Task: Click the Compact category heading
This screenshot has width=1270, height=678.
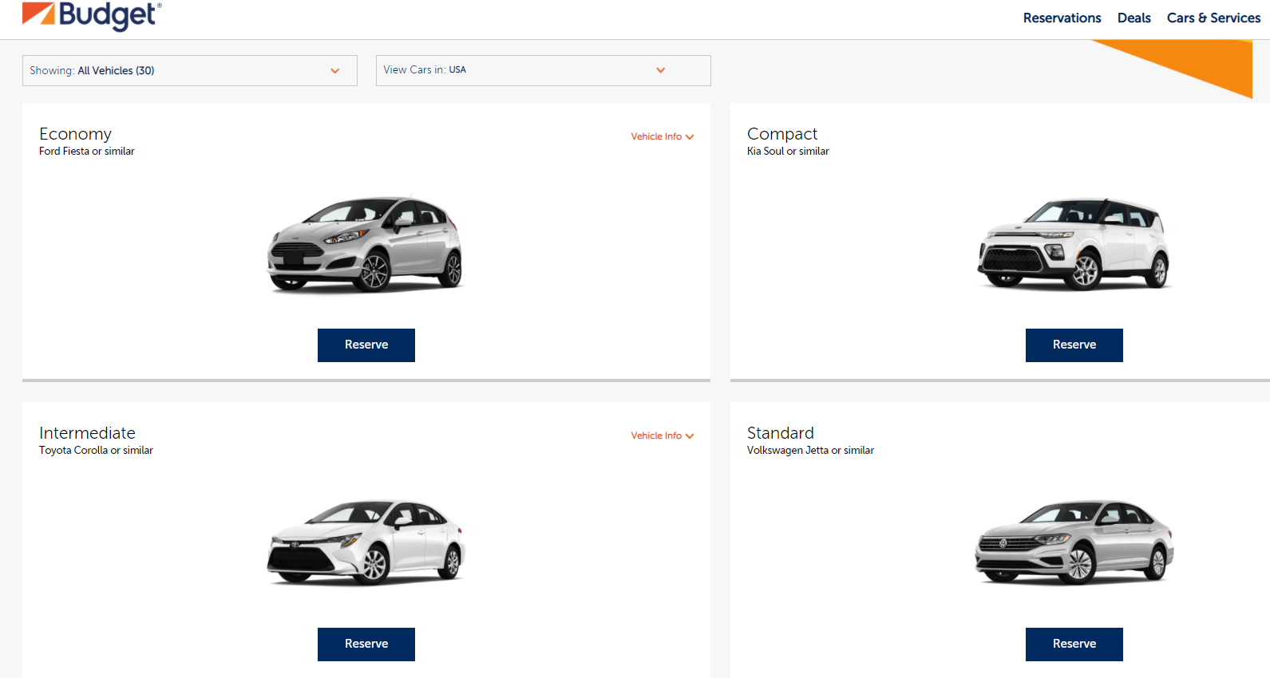Action: click(x=781, y=134)
